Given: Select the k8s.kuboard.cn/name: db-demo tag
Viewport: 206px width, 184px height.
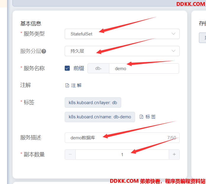Looking at the screenshot, I should pos(100,117).
